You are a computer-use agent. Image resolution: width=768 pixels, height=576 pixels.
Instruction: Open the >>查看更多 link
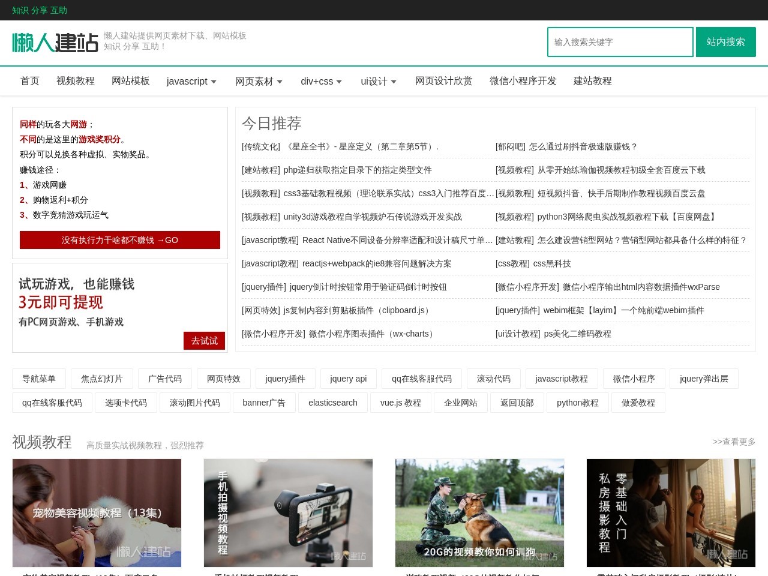pos(733,442)
